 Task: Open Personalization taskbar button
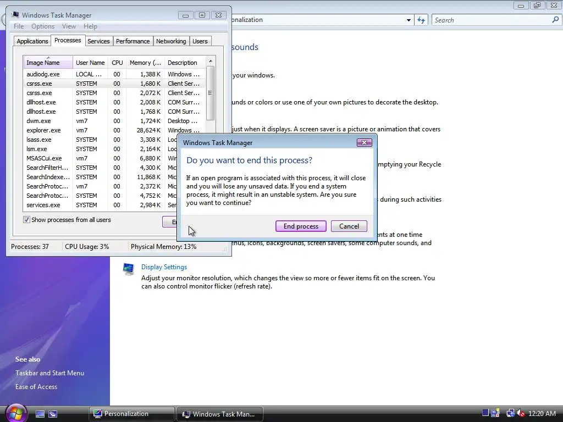(x=131, y=414)
